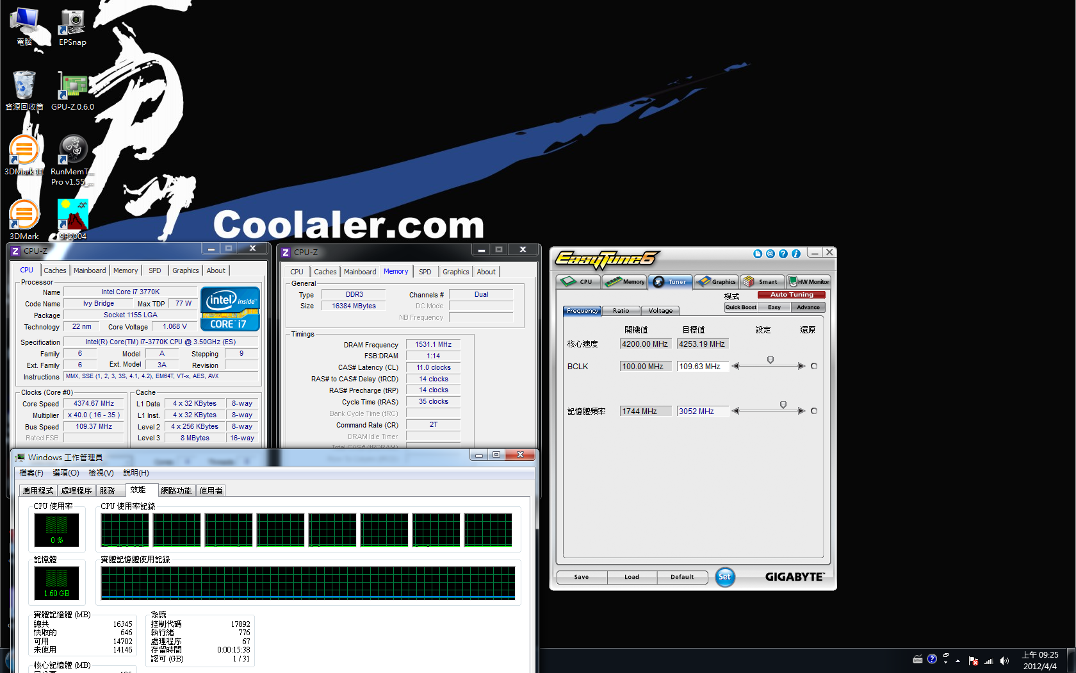Open the 檢視(V) menu in Task Manager
Screen dimensions: 1076x673
pyautogui.click(x=101, y=473)
